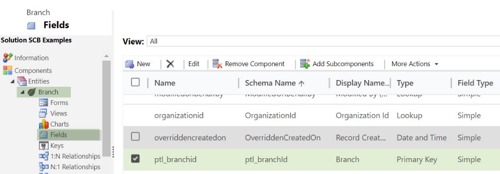This screenshot has height=174, width=500.
Task: Select Components in the solution tree
Action: (x=33, y=70)
